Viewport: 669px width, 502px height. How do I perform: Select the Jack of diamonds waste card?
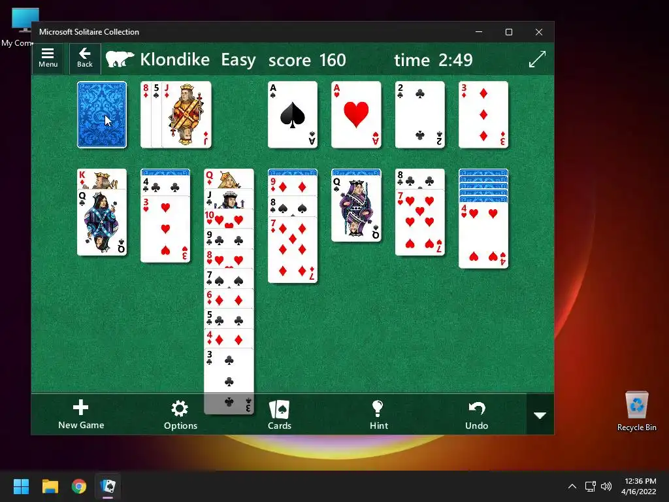click(186, 115)
